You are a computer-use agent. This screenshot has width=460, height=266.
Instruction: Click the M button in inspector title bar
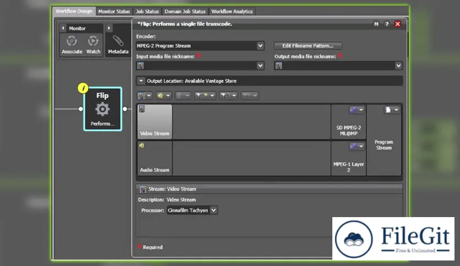[376, 24]
